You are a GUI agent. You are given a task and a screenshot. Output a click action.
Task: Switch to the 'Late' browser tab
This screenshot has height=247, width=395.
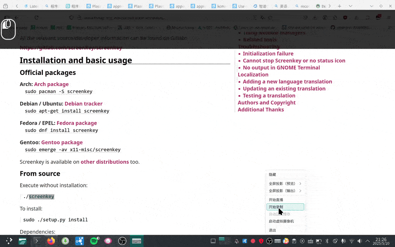[32, 6]
